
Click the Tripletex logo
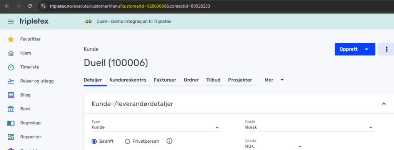[x=34, y=22]
